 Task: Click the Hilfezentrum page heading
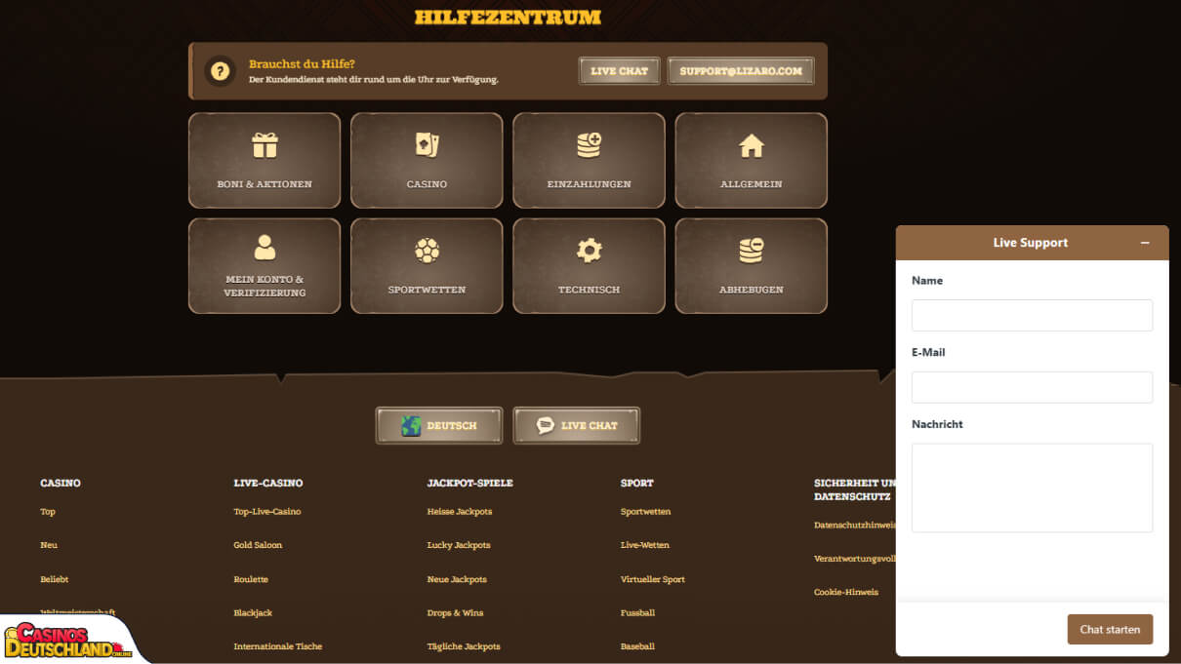pos(508,17)
